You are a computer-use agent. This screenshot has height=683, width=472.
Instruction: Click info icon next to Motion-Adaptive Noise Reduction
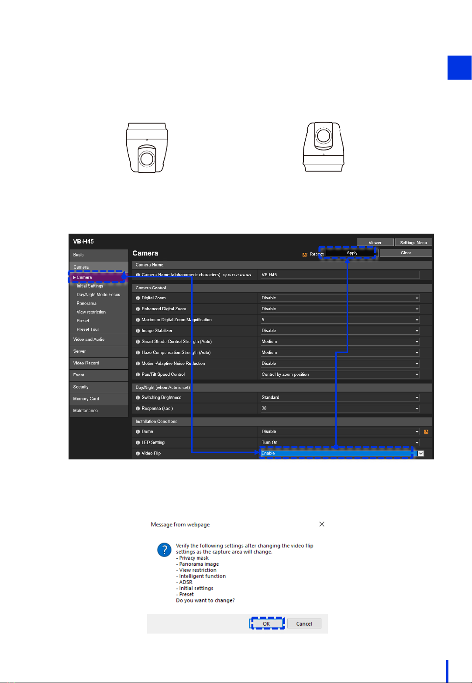click(138, 364)
